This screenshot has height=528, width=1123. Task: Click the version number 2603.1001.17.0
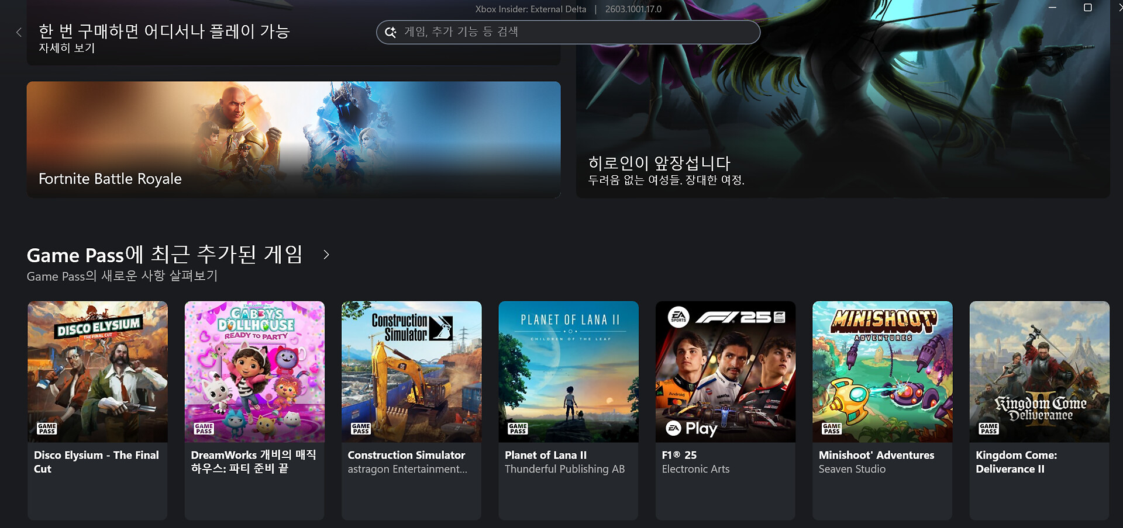pyautogui.click(x=633, y=9)
